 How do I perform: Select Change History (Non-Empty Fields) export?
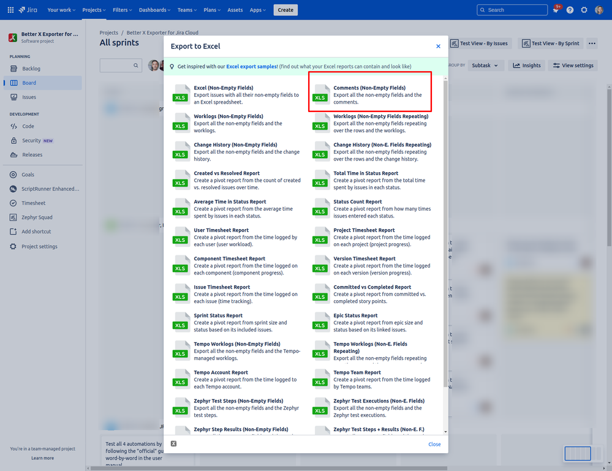click(x=237, y=151)
